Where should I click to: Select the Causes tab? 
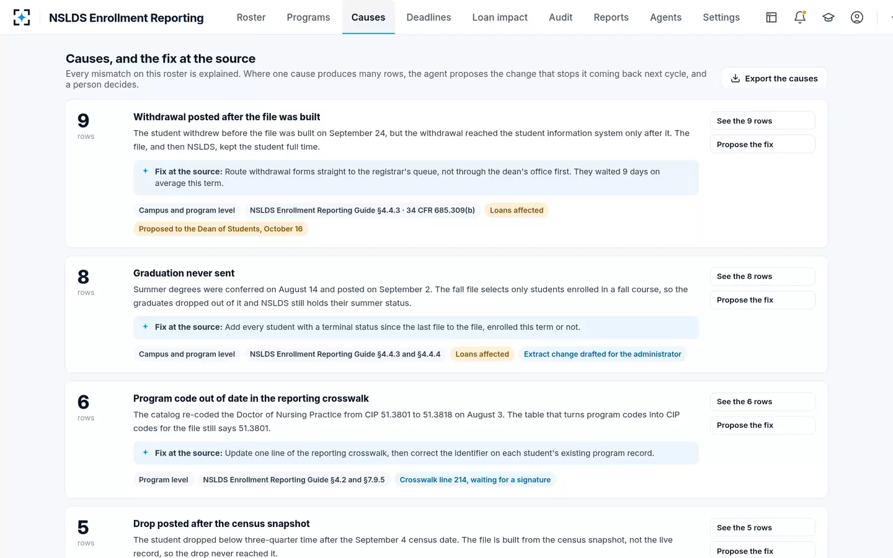tap(368, 17)
